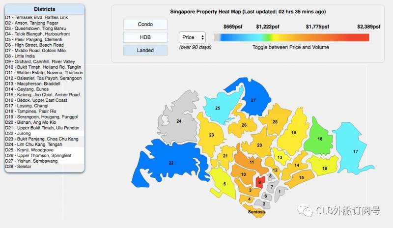This screenshot has height=228, width=393.
Task: Select green district 18 on map
Action: pyautogui.click(x=320, y=139)
